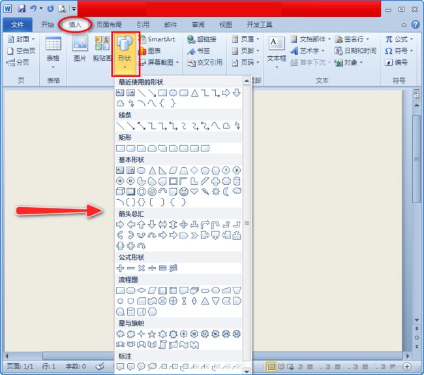Open the Shapes dropdown
This screenshot has height=375, width=424.
125,54
